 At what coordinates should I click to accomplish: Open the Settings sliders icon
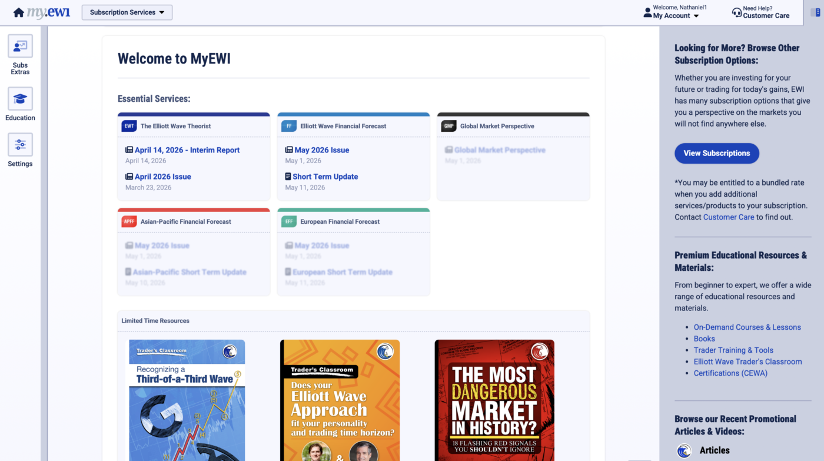(x=20, y=145)
